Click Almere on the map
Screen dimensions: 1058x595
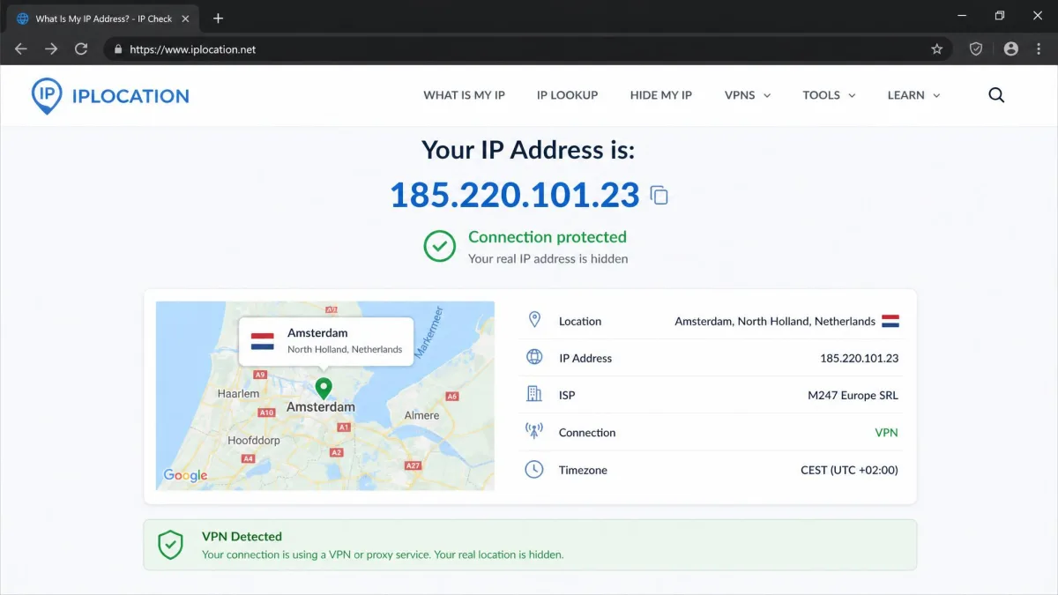[x=421, y=415]
